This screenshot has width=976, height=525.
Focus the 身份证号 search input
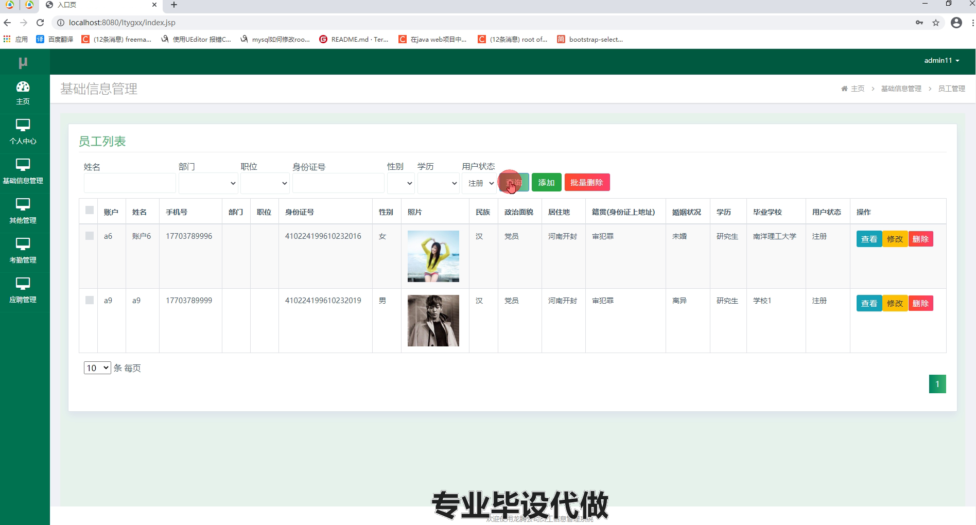point(338,183)
